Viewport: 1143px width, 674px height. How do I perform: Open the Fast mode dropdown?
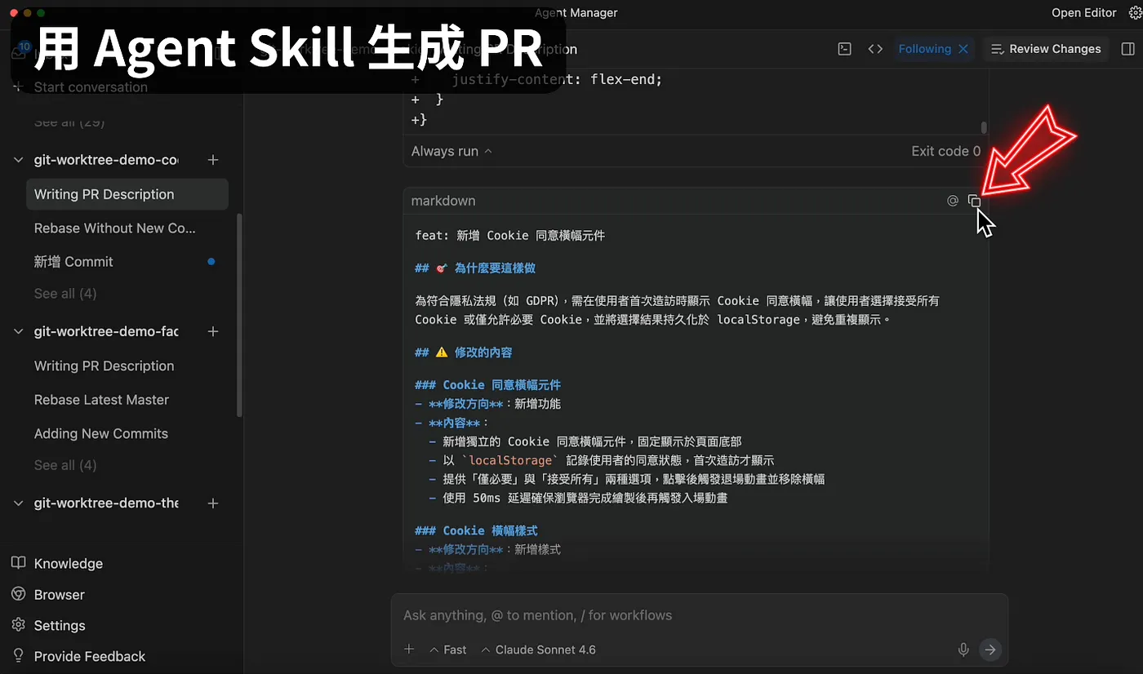[x=448, y=650]
